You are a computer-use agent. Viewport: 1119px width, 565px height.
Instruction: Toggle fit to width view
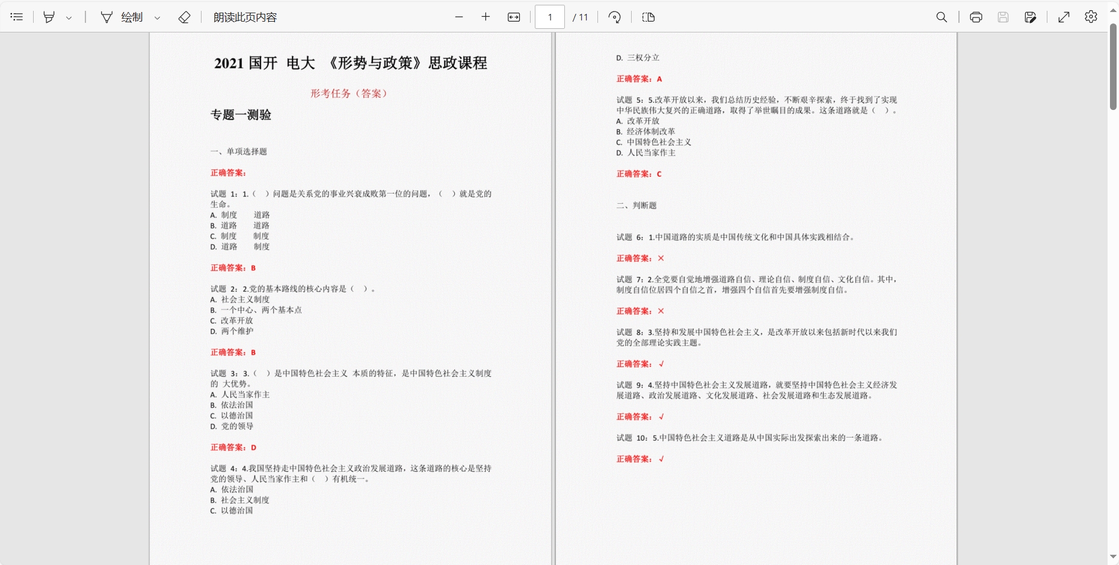tap(514, 17)
